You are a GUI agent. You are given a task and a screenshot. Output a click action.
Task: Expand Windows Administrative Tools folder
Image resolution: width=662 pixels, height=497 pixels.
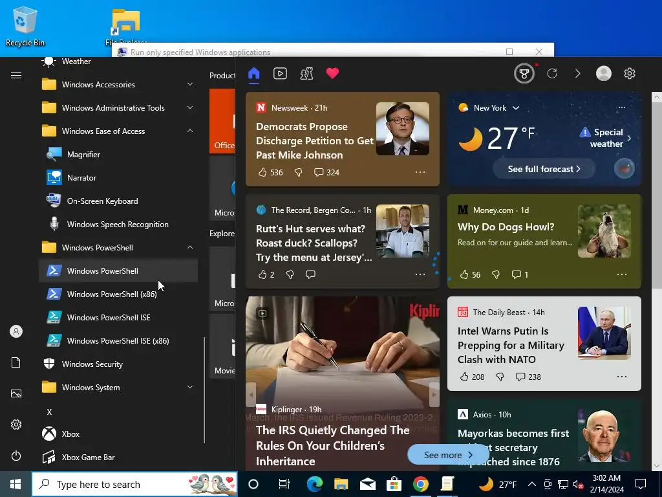(x=118, y=108)
